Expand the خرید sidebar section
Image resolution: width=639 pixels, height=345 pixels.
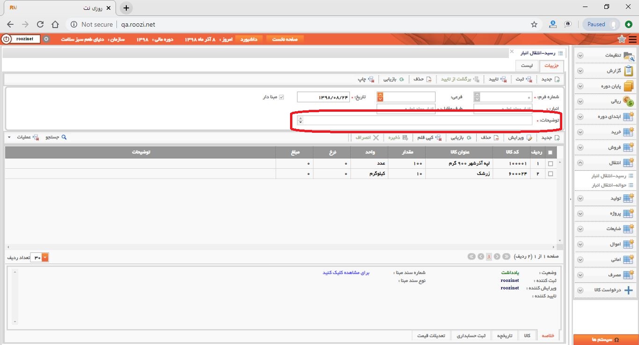click(581, 132)
